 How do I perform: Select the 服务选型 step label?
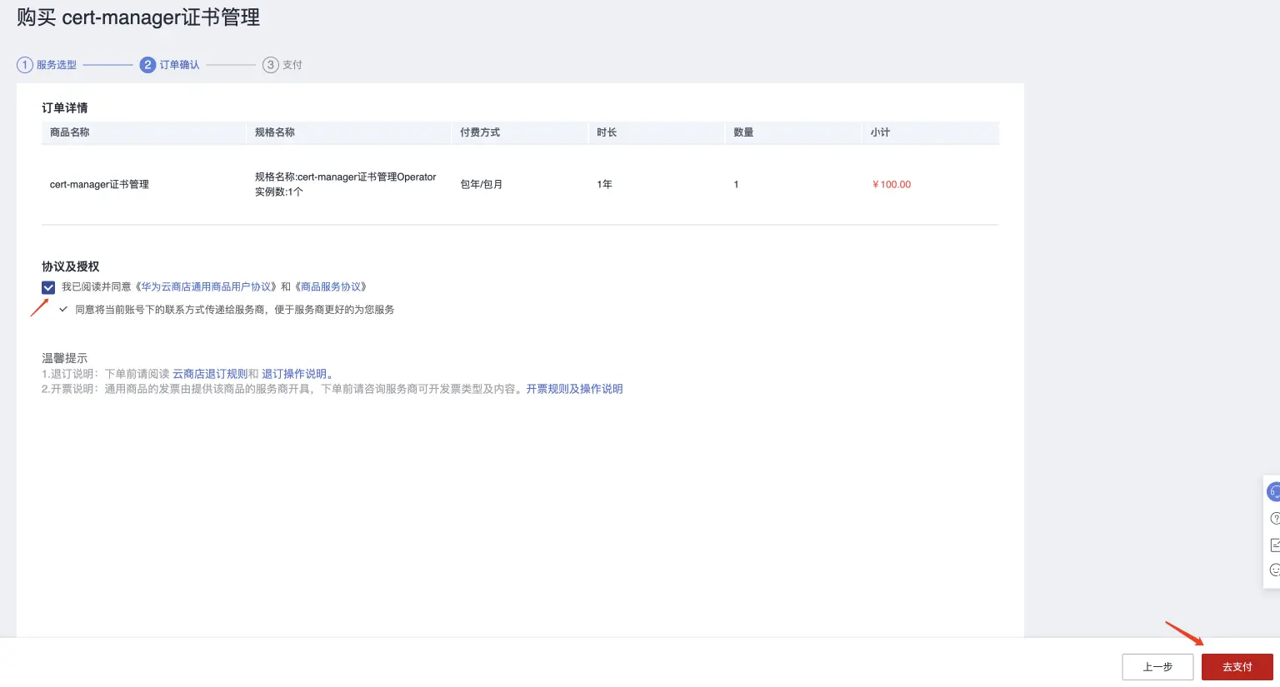[x=57, y=65]
